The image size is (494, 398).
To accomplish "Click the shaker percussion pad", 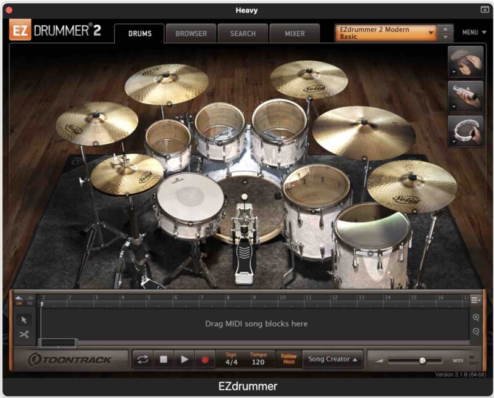I will pyautogui.click(x=466, y=96).
